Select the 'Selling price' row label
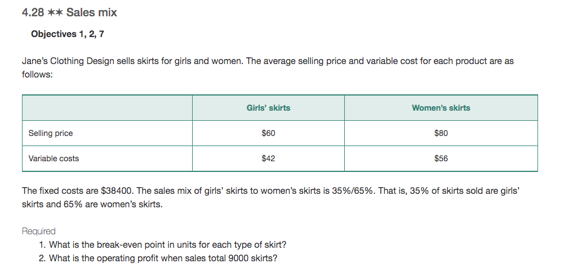 pyautogui.click(x=51, y=133)
